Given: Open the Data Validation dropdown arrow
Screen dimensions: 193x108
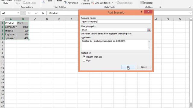Looking at the screenshot, I should point(112,3).
